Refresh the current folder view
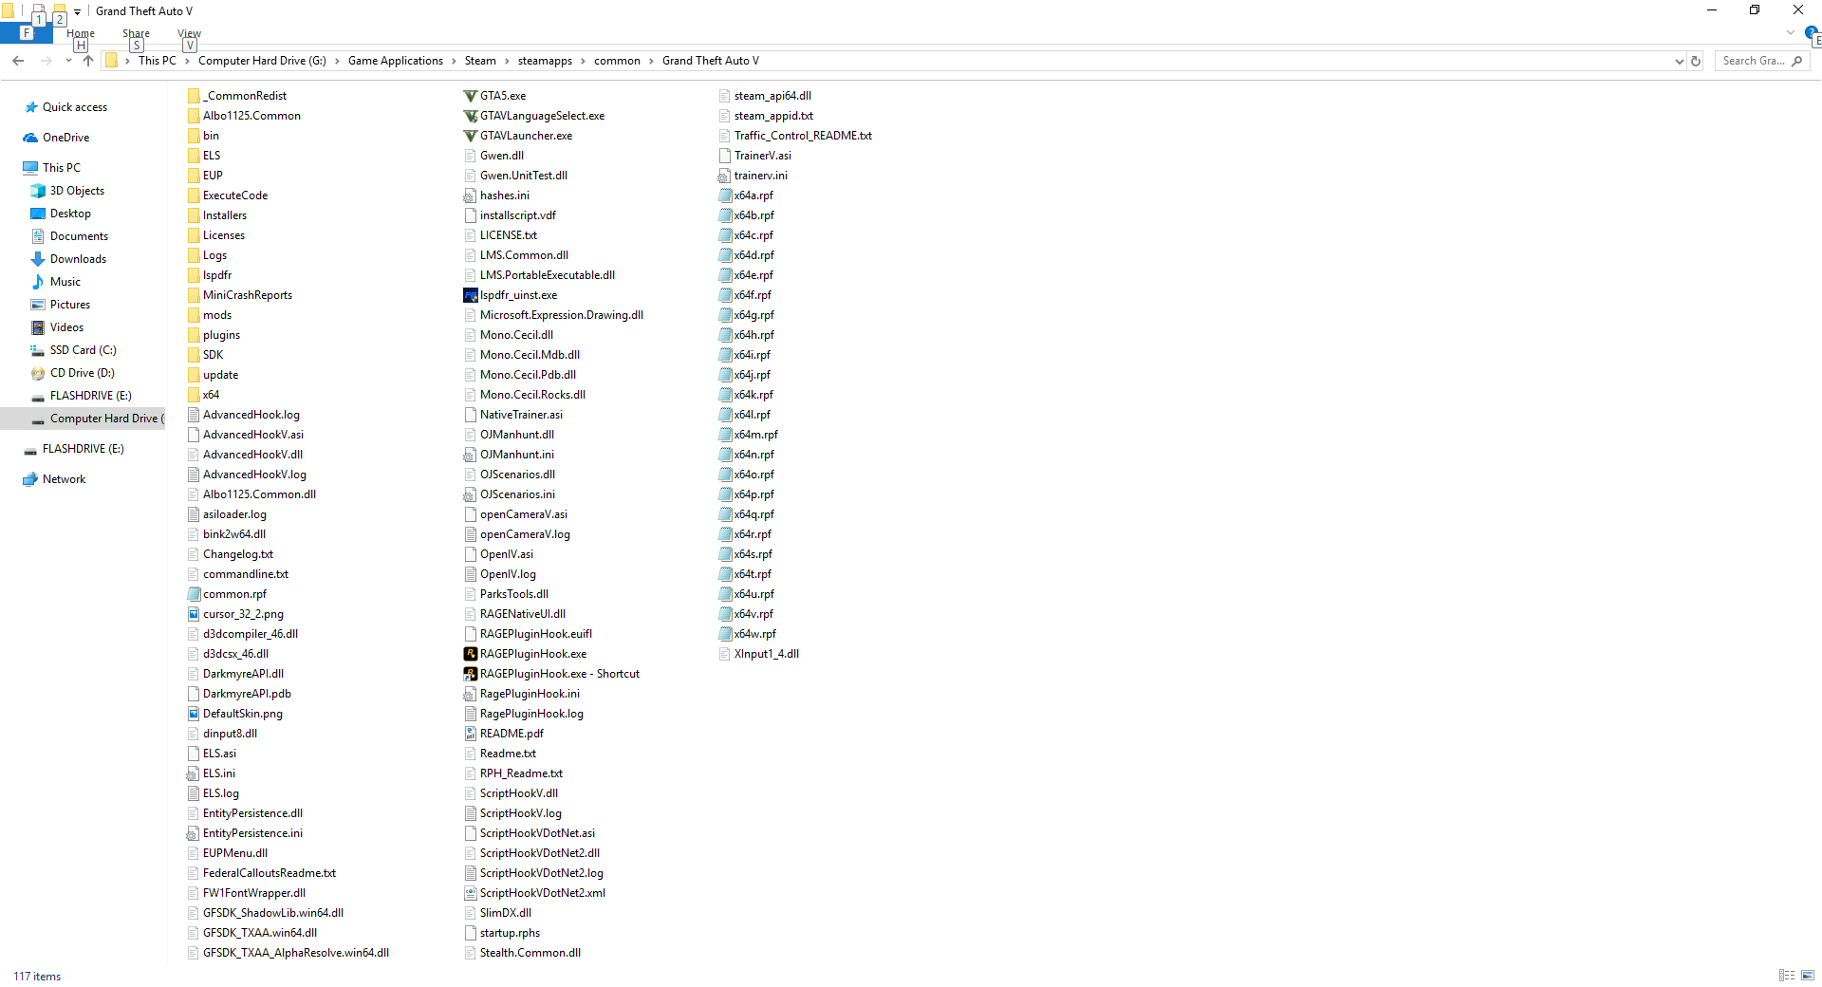The image size is (1822, 987). coord(1696,61)
